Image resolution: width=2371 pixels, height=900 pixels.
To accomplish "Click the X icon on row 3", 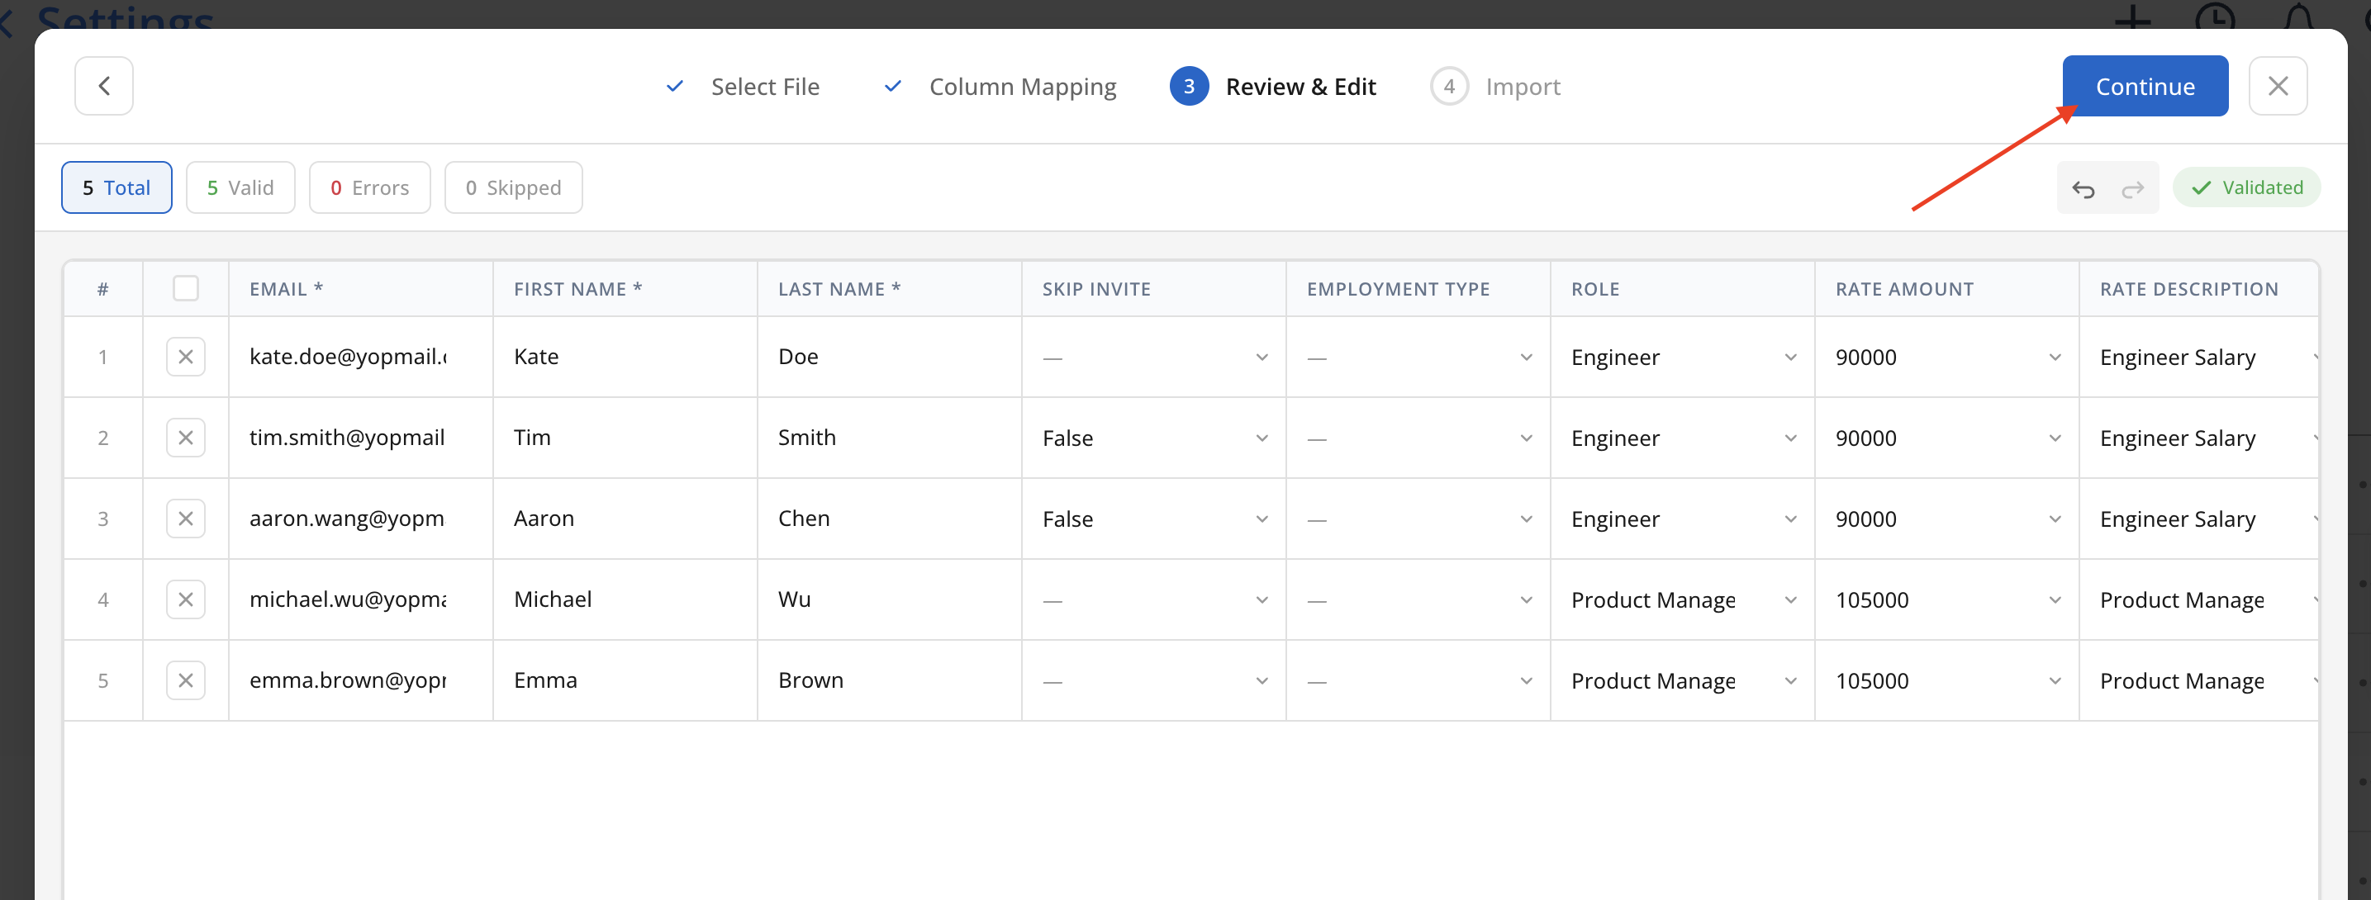I will [185, 519].
